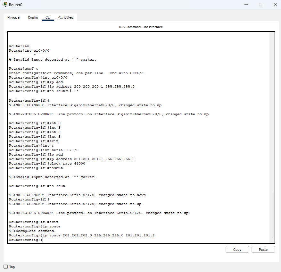Click the LINEPROTO Serial0/1/0 up message
Image resolution: width=281 pixels, height=272 pixels.
(99, 213)
